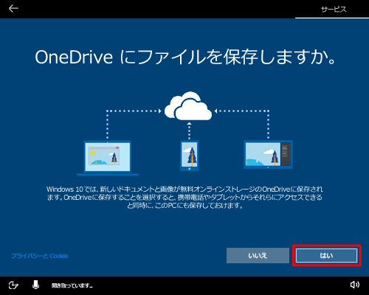
Task: Open the Ease of Access icon
Action: (x=13, y=285)
